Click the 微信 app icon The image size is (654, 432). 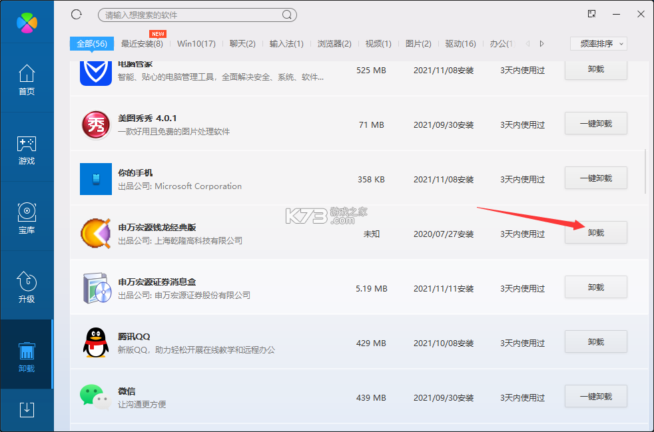tap(96, 397)
